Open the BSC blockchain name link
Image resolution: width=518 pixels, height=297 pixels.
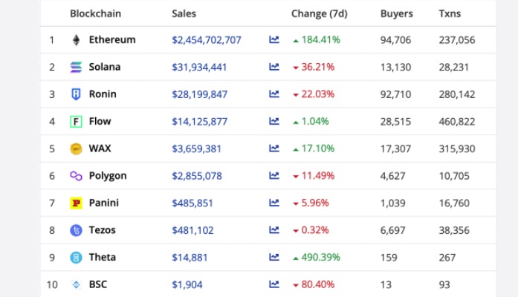coord(98,284)
